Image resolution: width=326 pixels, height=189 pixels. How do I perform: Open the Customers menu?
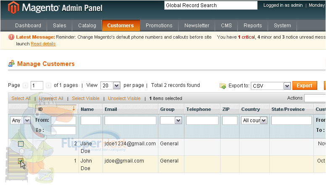(x=121, y=25)
